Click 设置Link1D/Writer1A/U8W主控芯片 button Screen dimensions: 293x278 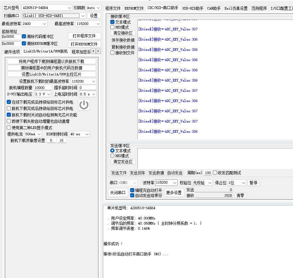52,74
